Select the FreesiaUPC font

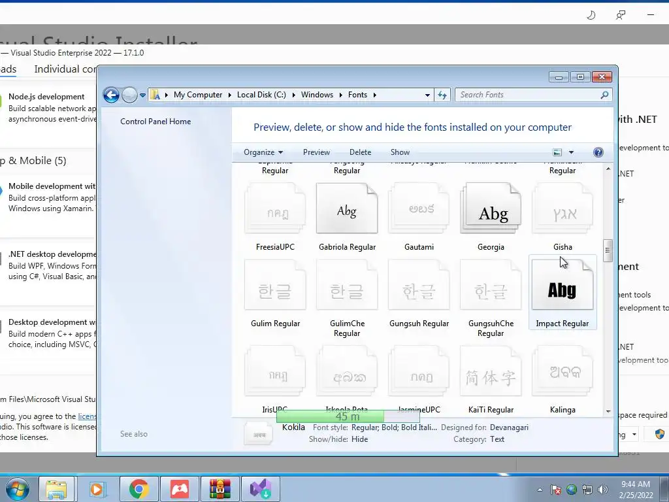[x=275, y=217]
